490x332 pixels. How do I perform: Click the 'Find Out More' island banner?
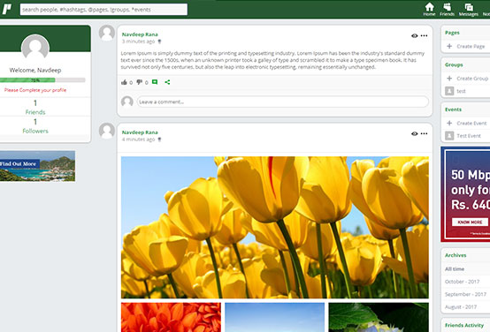click(x=37, y=166)
